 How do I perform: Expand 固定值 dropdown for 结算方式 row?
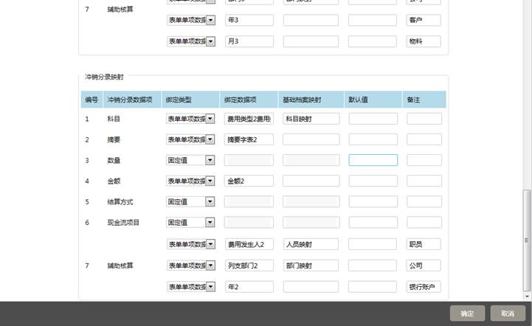(x=210, y=201)
